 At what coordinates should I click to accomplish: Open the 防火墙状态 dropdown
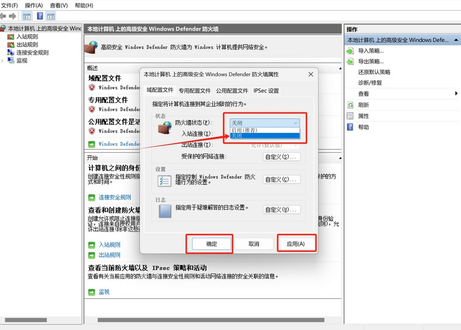click(265, 123)
